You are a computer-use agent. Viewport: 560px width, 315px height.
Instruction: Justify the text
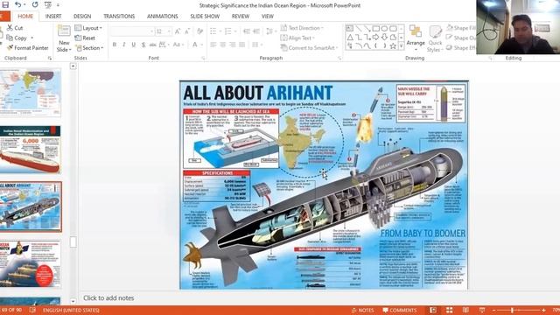coord(242,45)
